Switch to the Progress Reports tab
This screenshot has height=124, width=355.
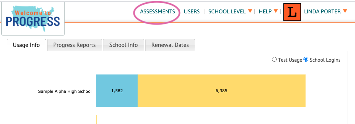tap(75, 45)
